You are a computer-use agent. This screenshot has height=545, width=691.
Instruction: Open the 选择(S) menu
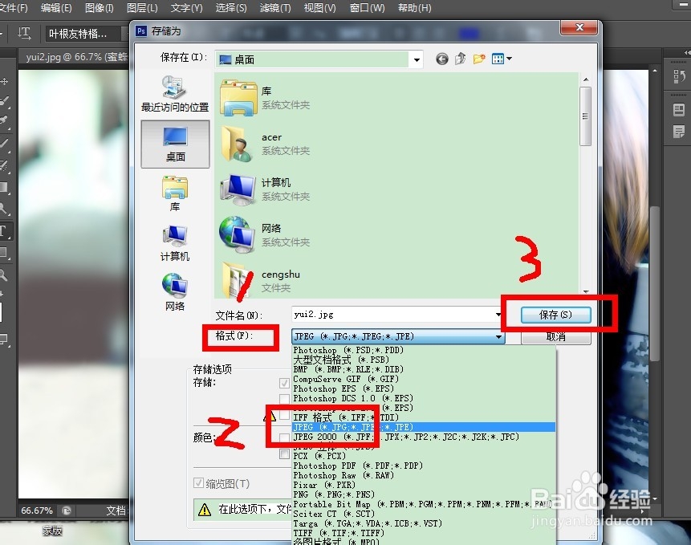[x=231, y=7]
